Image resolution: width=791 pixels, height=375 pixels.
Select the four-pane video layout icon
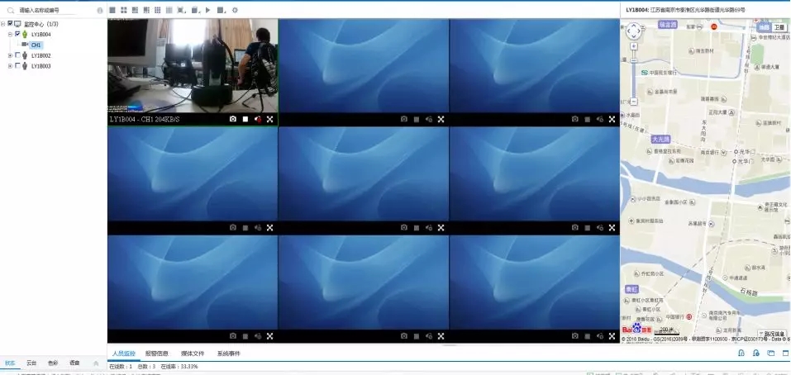(x=124, y=10)
